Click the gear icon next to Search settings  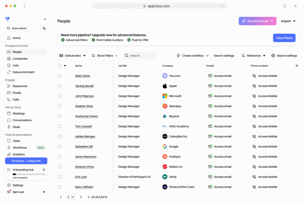tap(273, 56)
